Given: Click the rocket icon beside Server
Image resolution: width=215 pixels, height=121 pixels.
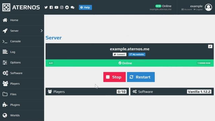Looking at the screenshot, I should [5, 31].
